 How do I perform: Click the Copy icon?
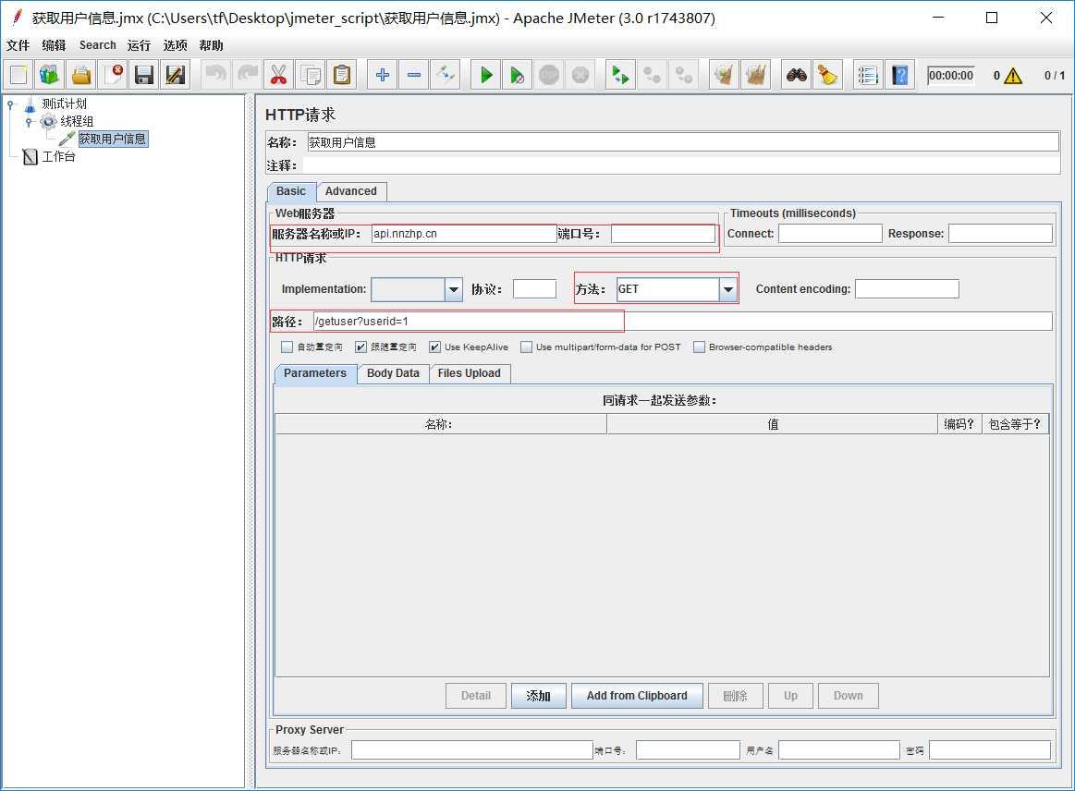pyautogui.click(x=310, y=75)
